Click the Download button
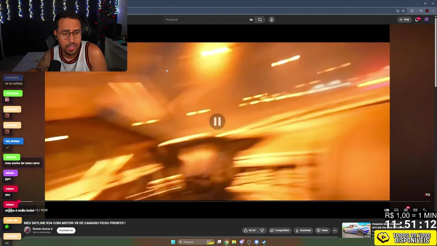Screen dimensions: 437x246 (x=303, y=230)
